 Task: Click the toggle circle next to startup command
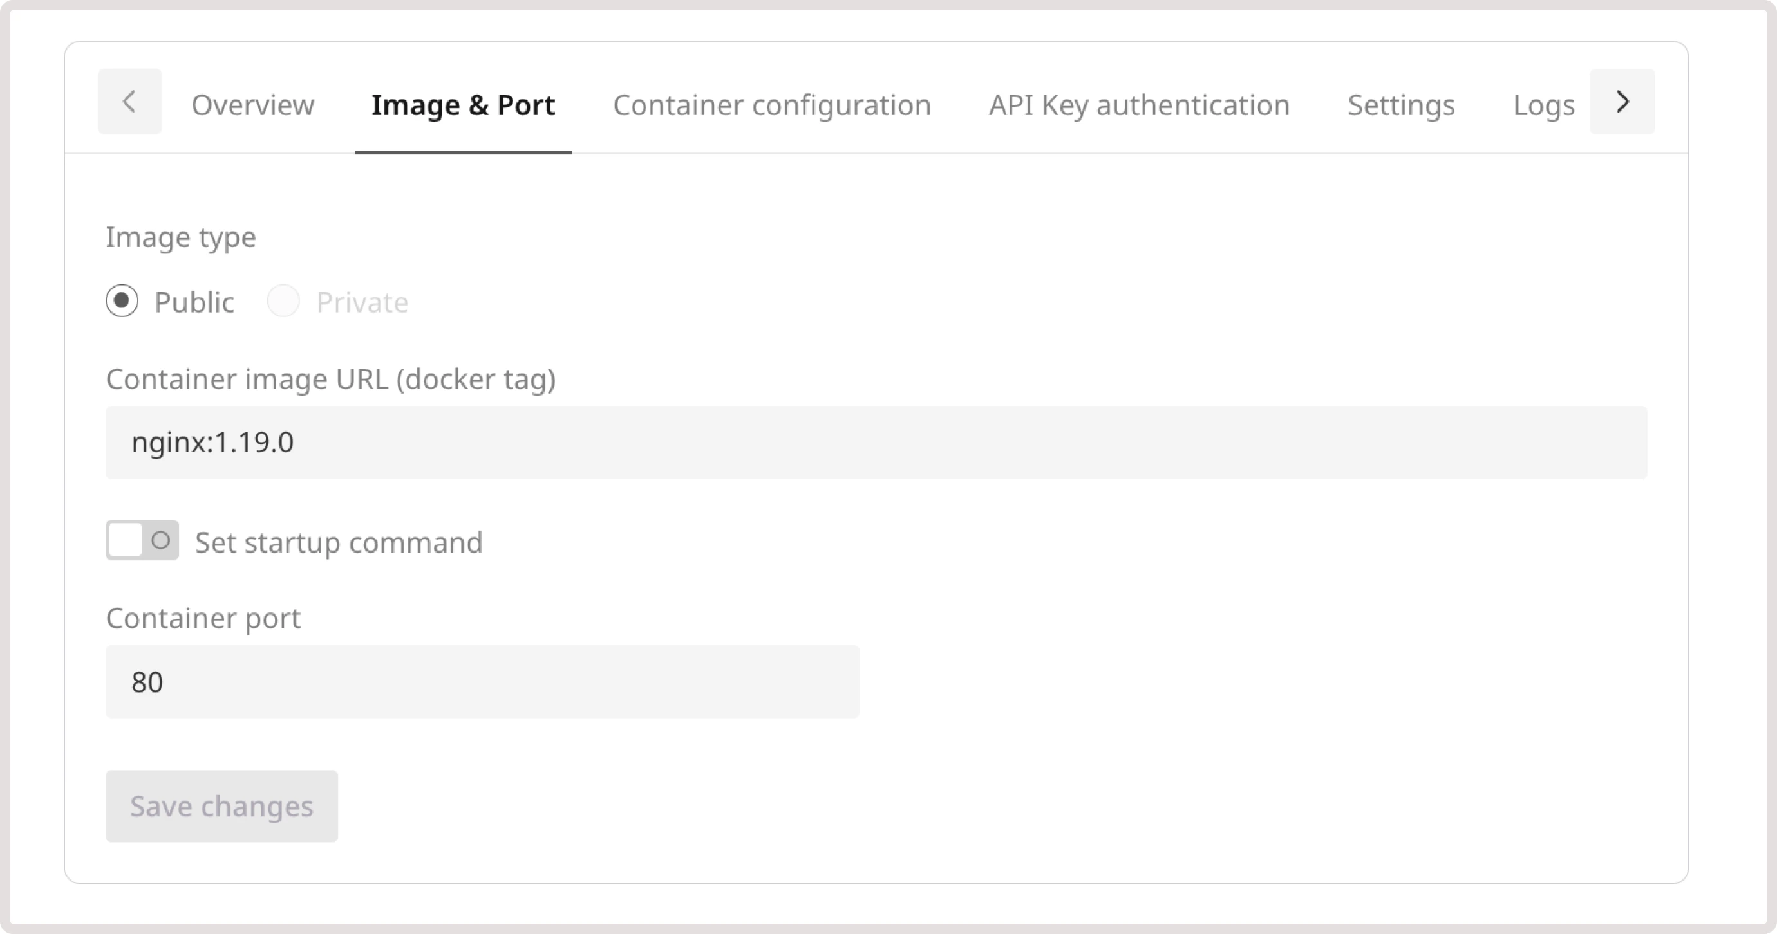[x=160, y=540]
